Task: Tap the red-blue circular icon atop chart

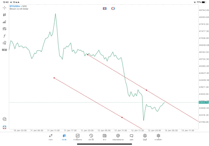Action: point(113,8)
